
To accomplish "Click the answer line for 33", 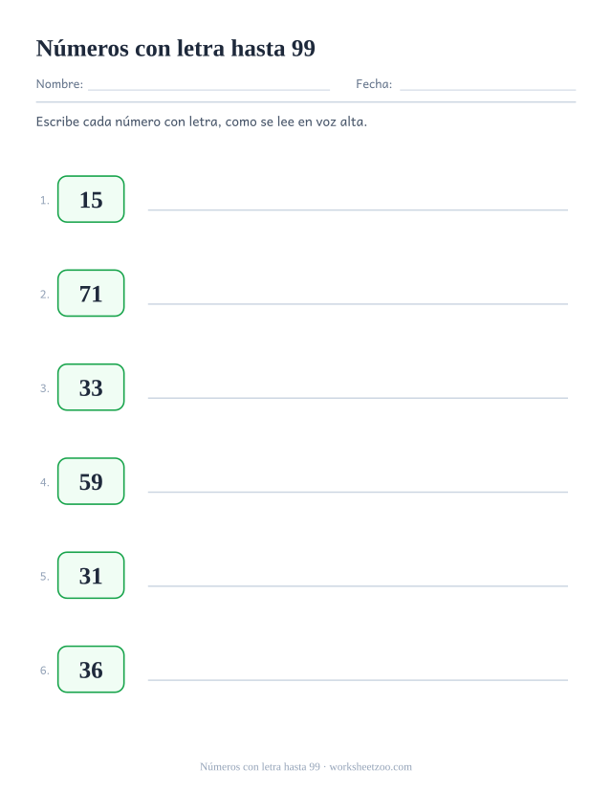I will pos(358,398).
